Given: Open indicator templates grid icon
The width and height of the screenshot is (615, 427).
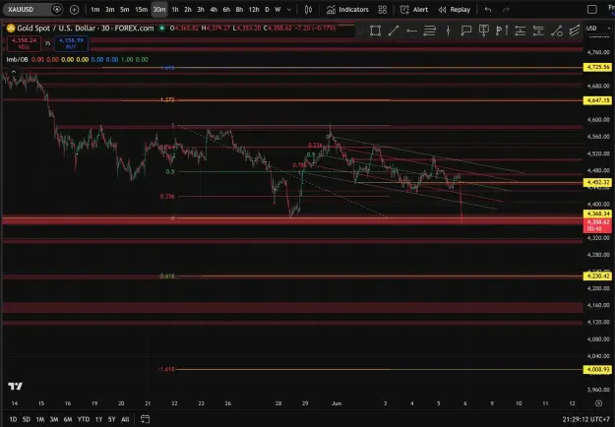Looking at the screenshot, I should coord(383,10).
